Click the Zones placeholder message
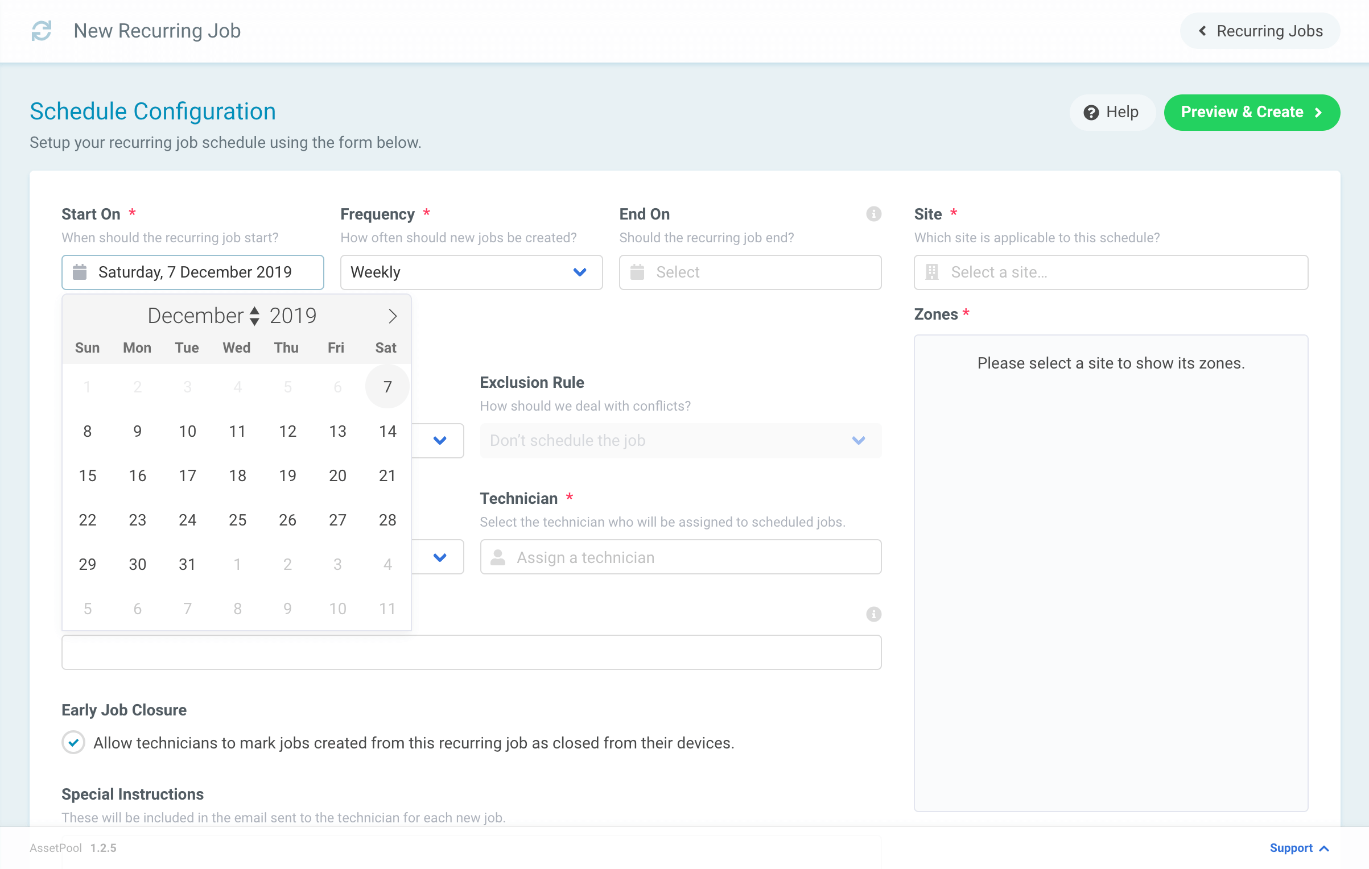 1111,363
